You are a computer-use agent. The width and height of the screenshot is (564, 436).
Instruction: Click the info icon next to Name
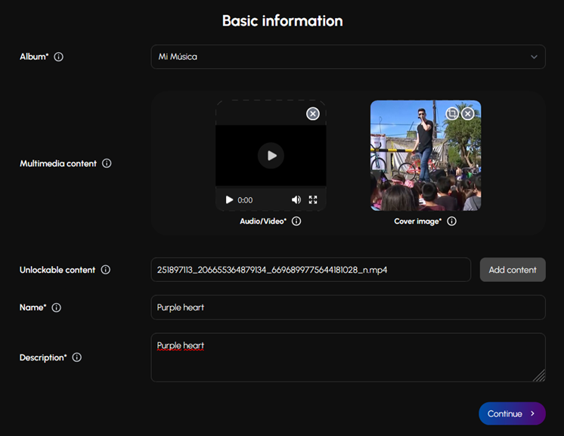[x=57, y=308]
